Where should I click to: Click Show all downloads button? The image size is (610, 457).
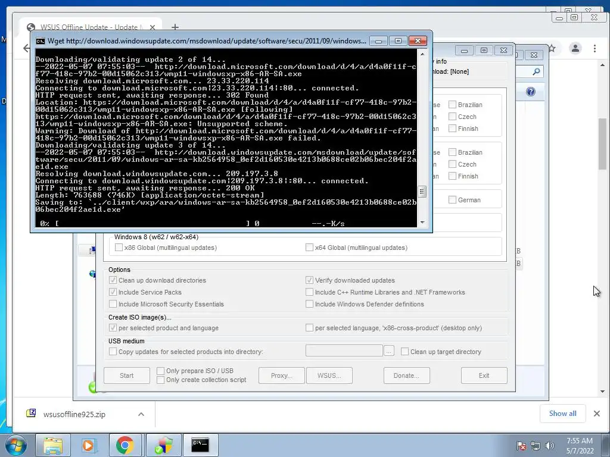pyautogui.click(x=562, y=414)
